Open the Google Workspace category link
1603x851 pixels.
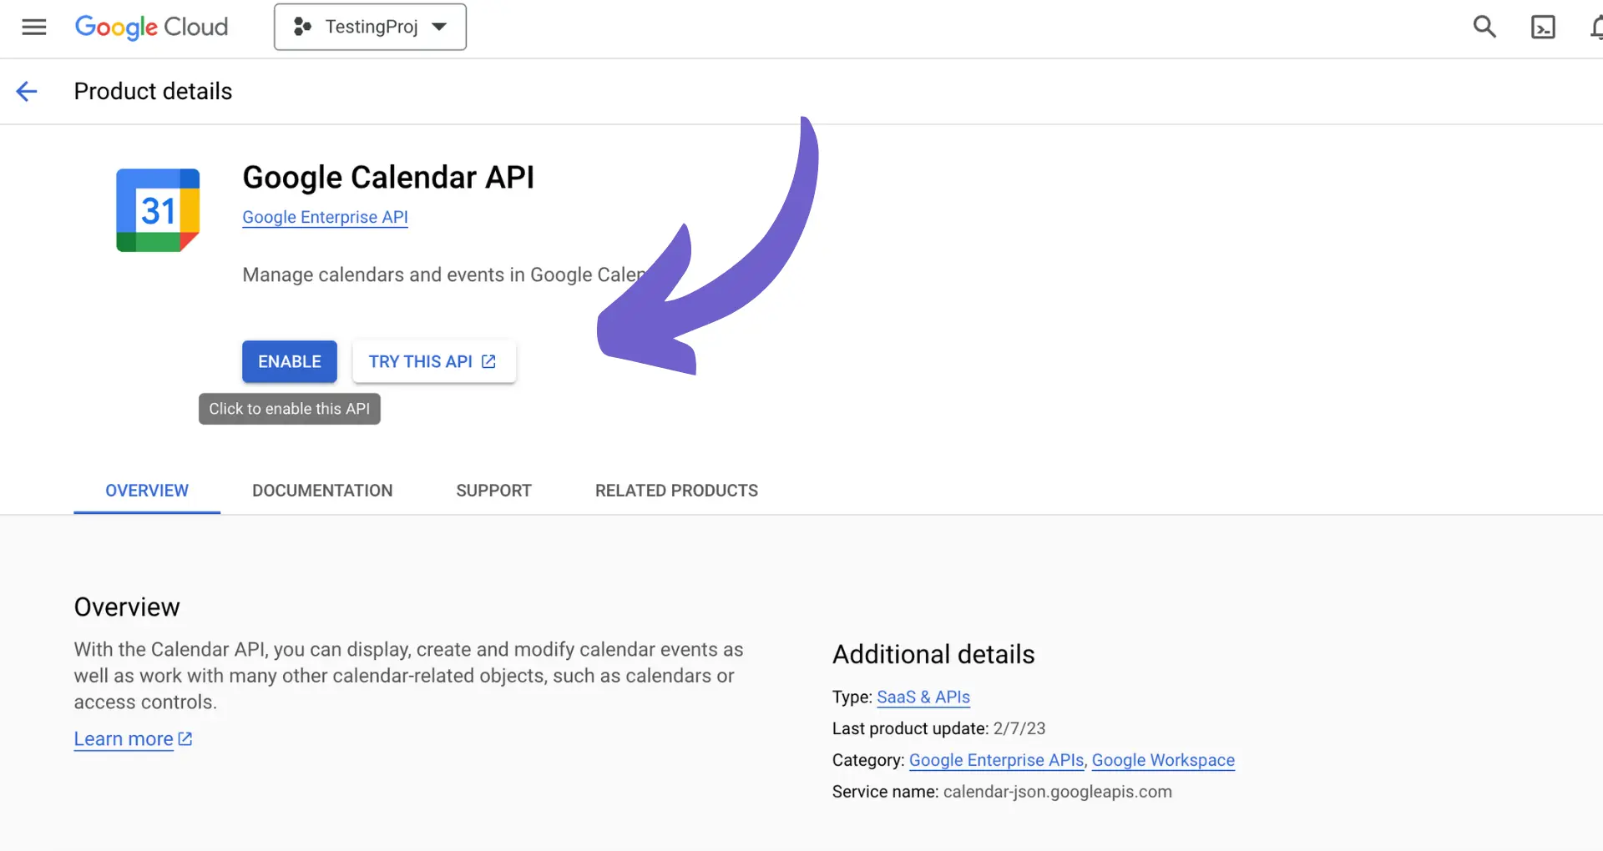click(1163, 760)
